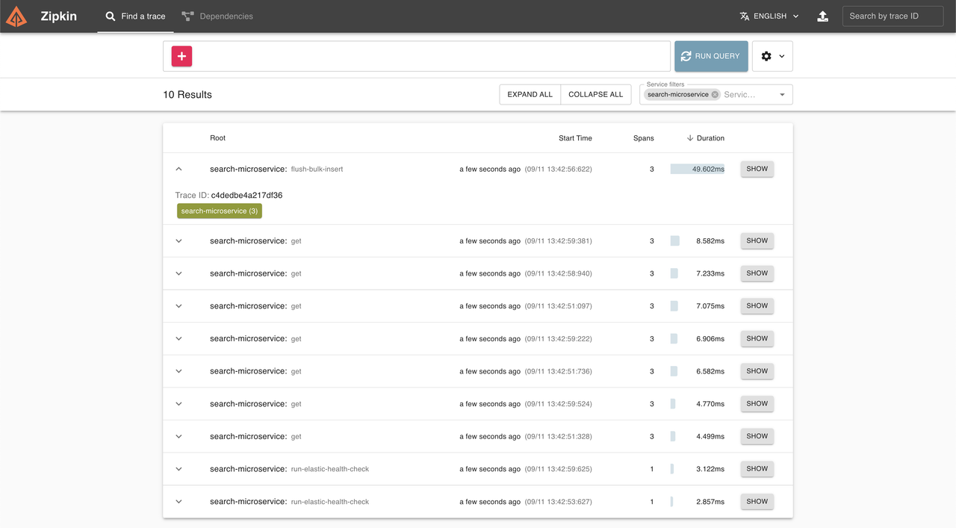Screen dimensions: 956x528
Task: Show the trace with 6.906ms duration
Action: [757, 338]
